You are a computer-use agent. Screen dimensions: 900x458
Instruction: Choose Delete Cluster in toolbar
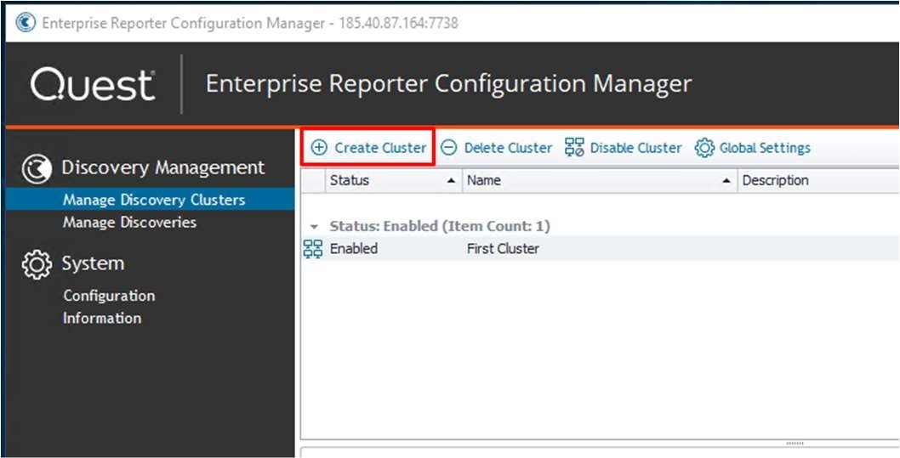coord(508,148)
